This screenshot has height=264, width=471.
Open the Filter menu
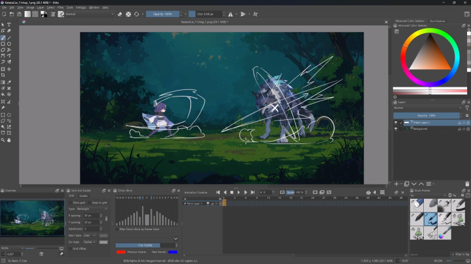60,7
